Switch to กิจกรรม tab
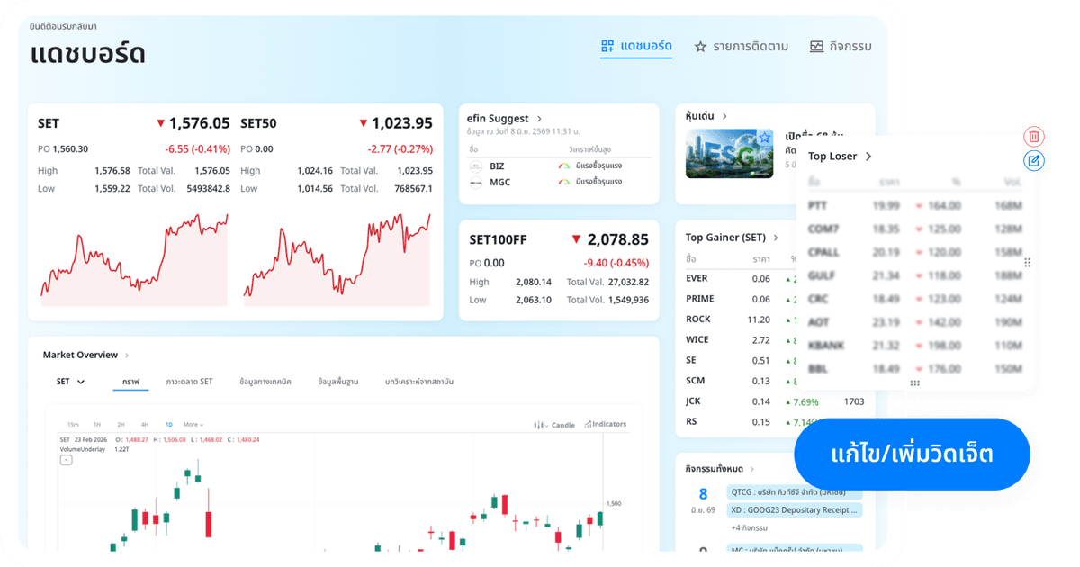Screen dimensions: 1080x567 [841, 46]
